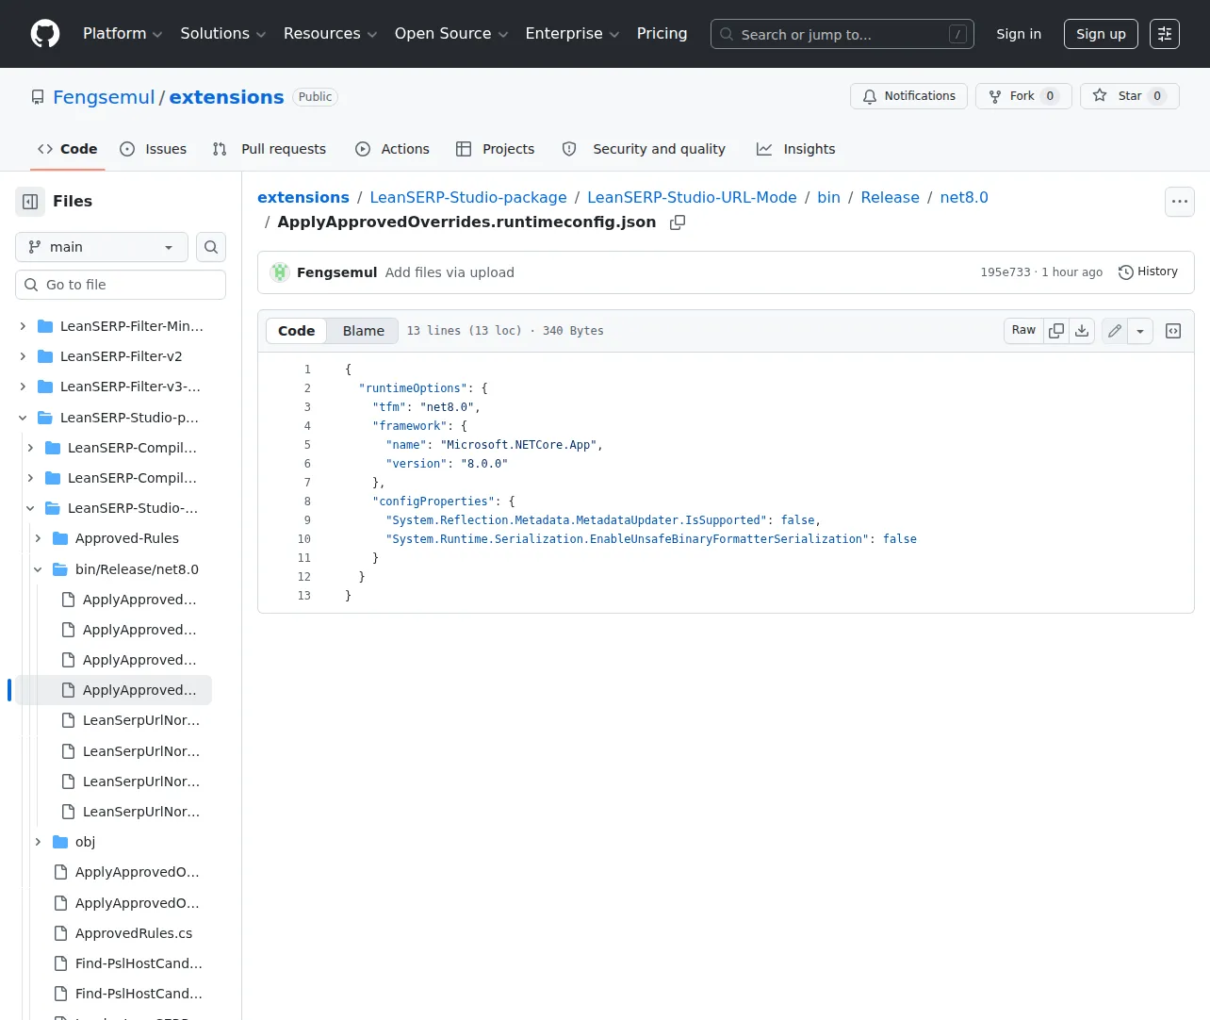Viewport: 1210px width, 1020px height.
Task: Focus the Go to file field
Action: tap(121, 285)
